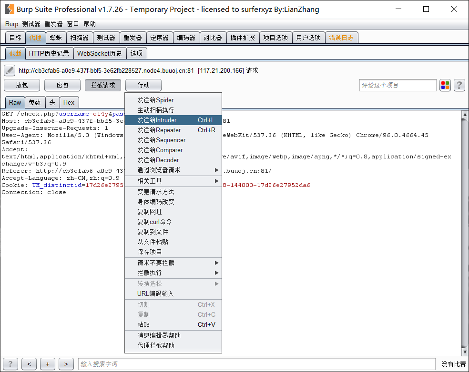This screenshot has height=372, width=469.
Task: Click the '+' search options button
Action: (x=48, y=364)
